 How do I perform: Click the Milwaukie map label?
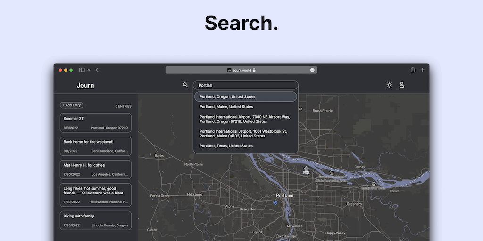[x=295, y=226]
